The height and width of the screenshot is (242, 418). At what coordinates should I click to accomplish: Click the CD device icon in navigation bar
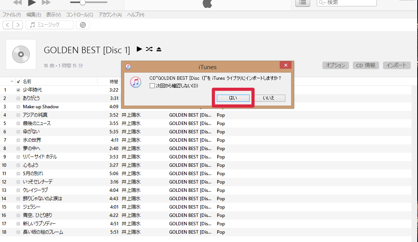[83, 25]
